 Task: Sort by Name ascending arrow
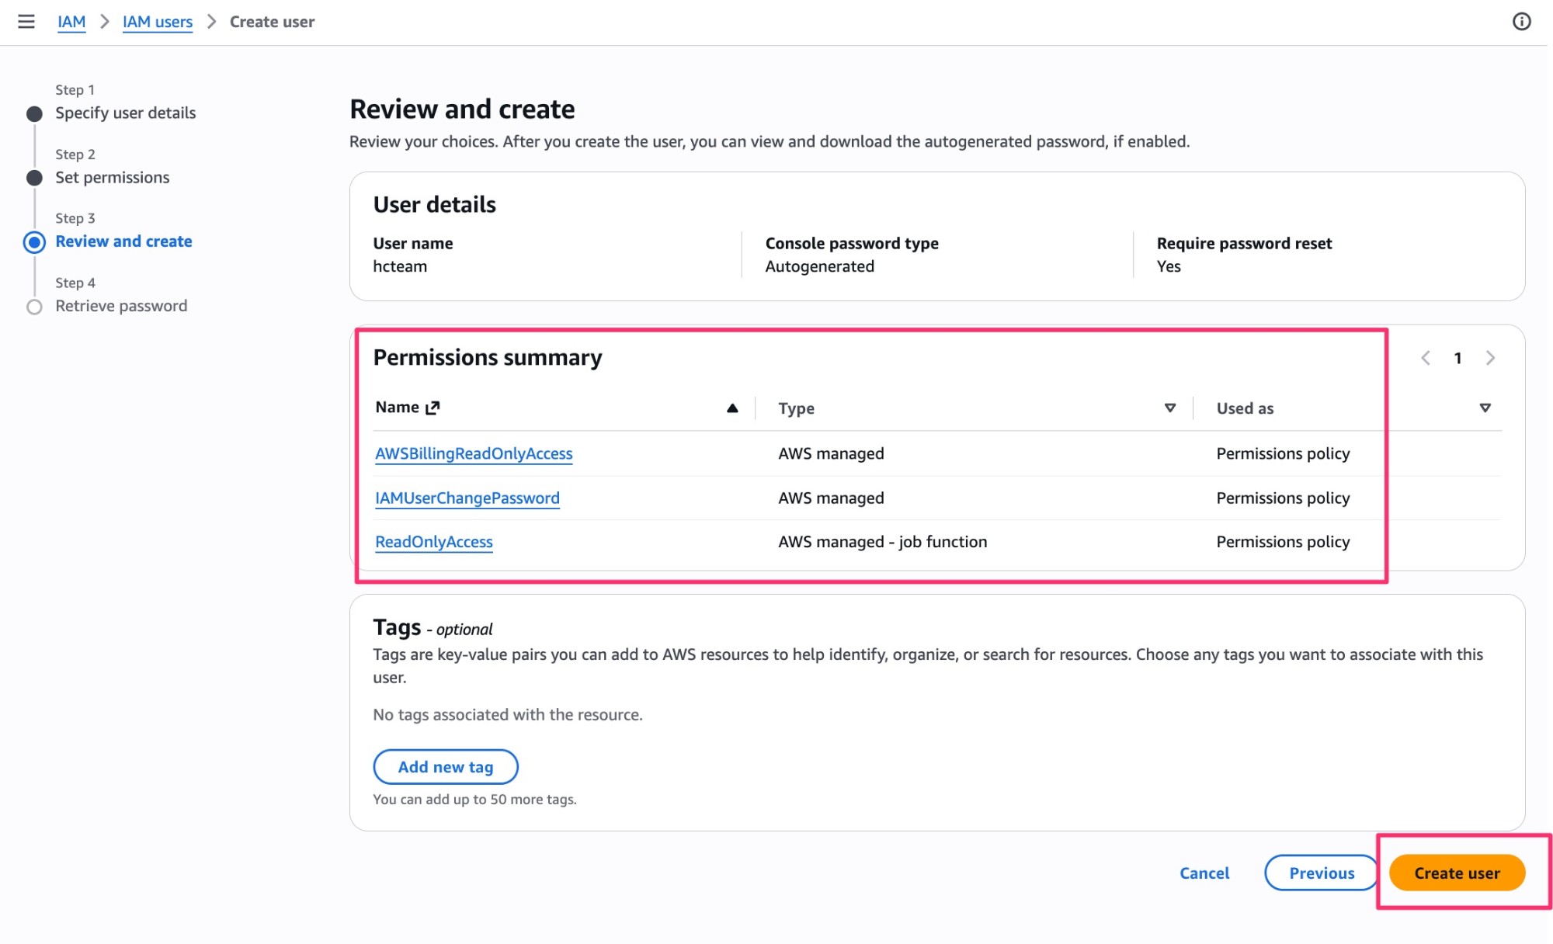click(x=731, y=408)
